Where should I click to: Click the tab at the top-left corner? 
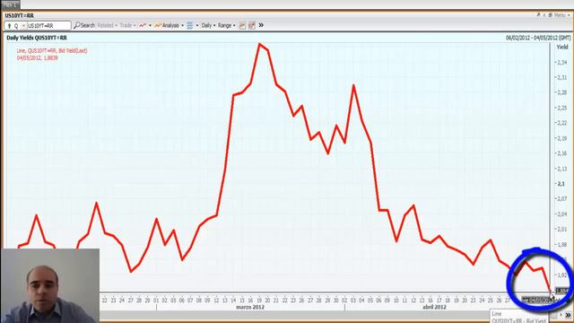[x=10, y=4]
